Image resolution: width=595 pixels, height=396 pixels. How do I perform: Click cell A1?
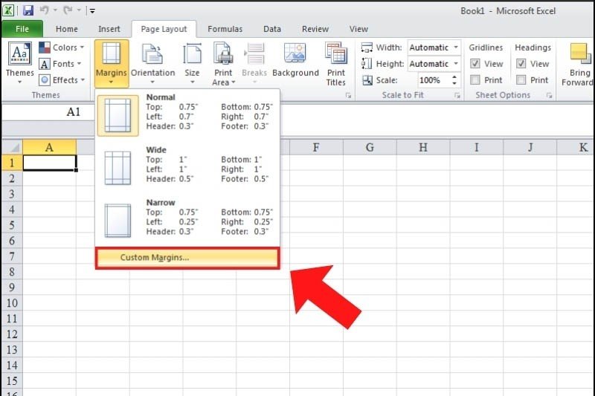pyautogui.click(x=49, y=163)
